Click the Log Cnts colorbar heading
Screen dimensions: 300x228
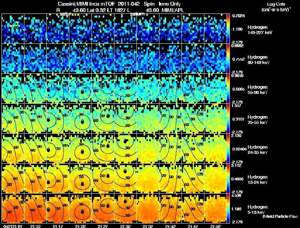[x=276, y=4]
